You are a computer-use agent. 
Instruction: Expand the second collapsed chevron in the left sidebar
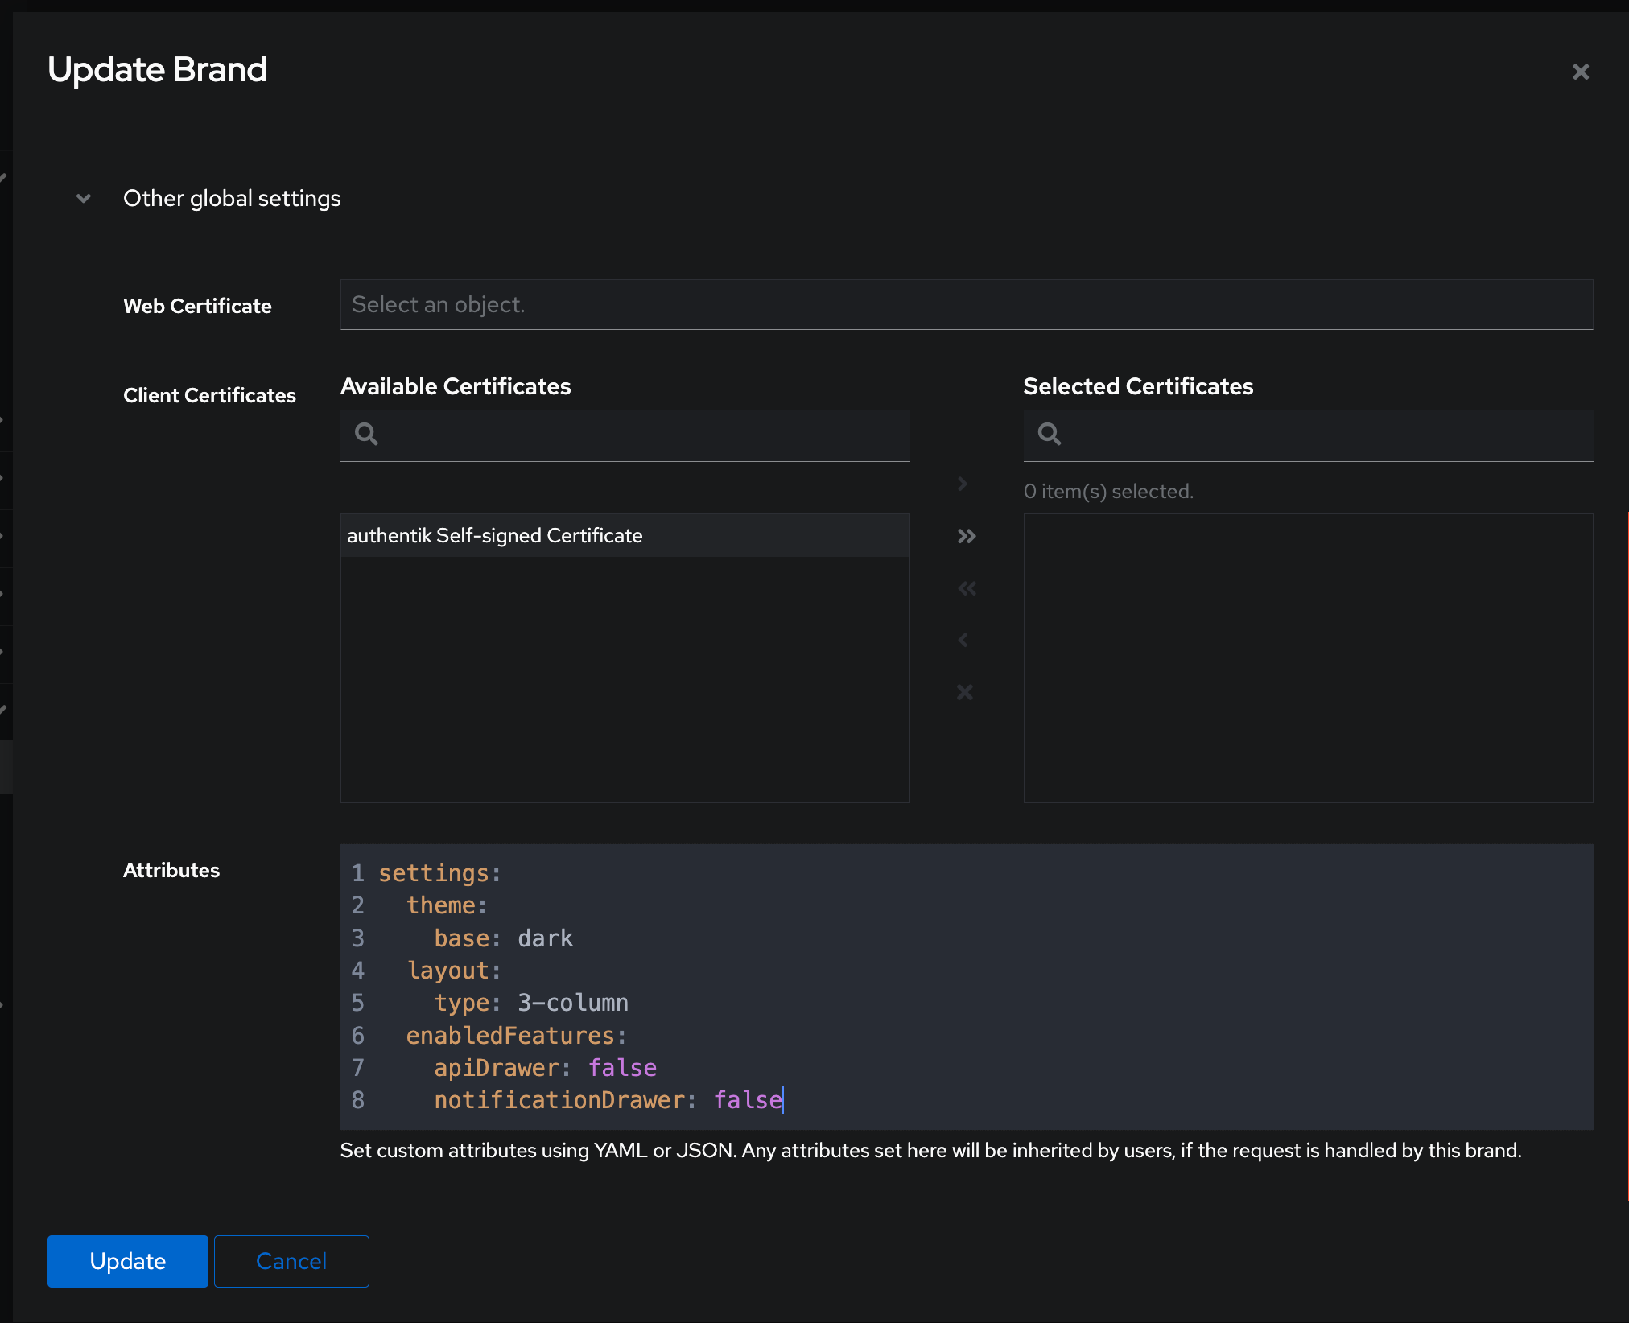point(6,420)
